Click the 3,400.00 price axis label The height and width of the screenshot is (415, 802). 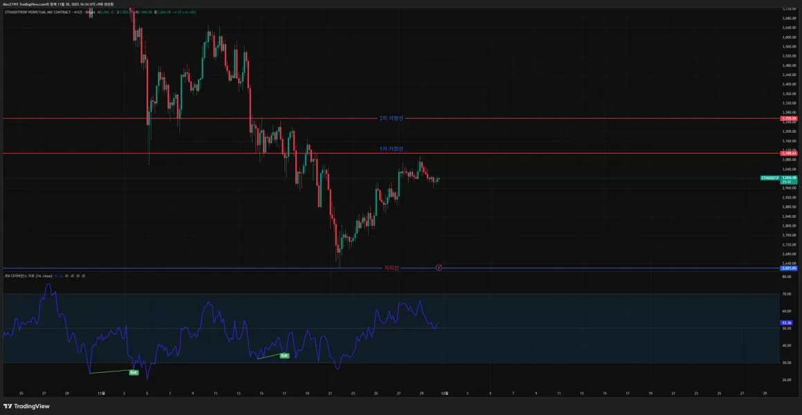pyautogui.click(x=790, y=84)
